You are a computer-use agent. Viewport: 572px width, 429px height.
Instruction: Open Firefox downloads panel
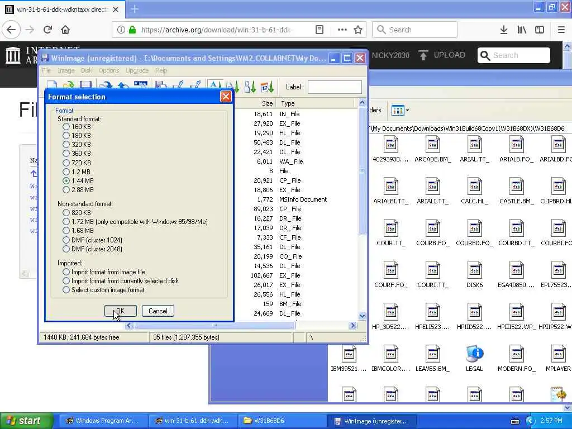pyautogui.click(x=504, y=30)
